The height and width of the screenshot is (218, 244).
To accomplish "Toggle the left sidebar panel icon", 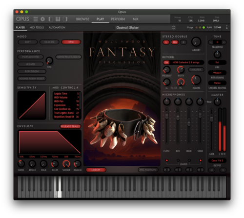I will tap(51, 19).
